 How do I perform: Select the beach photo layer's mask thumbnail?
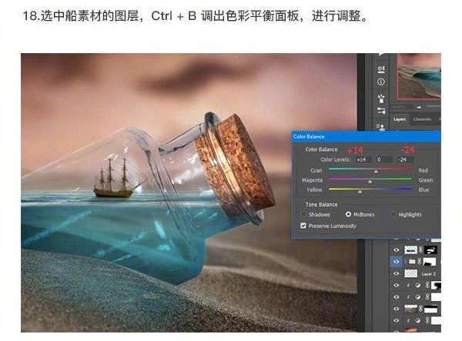tap(430, 309)
